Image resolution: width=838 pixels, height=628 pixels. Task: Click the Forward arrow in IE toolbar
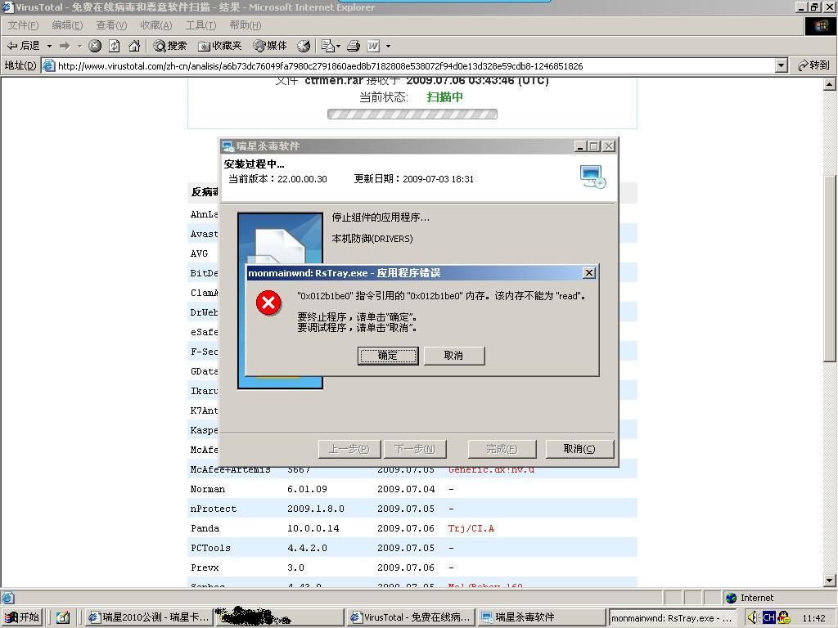coord(65,46)
